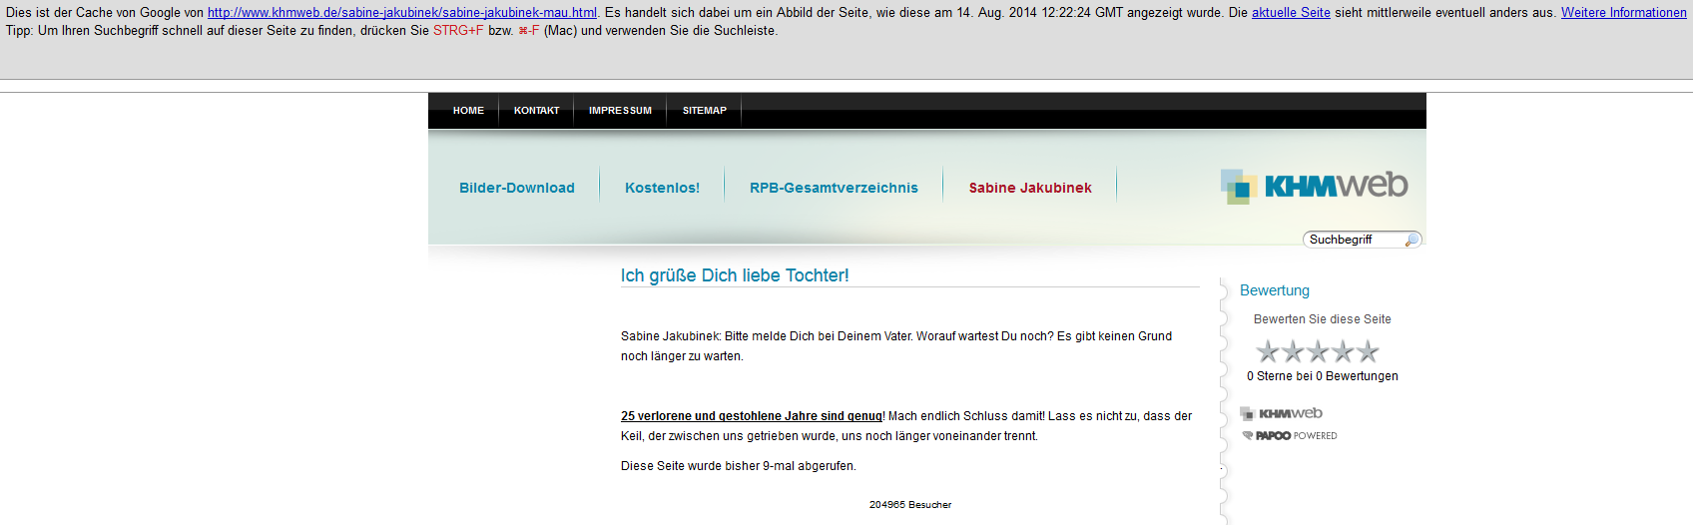The width and height of the screenshot is (1693, 525).
Task: Open the cached khmweb.de page URL link
Action: [x=402, y=13]
